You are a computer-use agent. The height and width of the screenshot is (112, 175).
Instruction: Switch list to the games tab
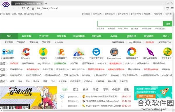75,89
